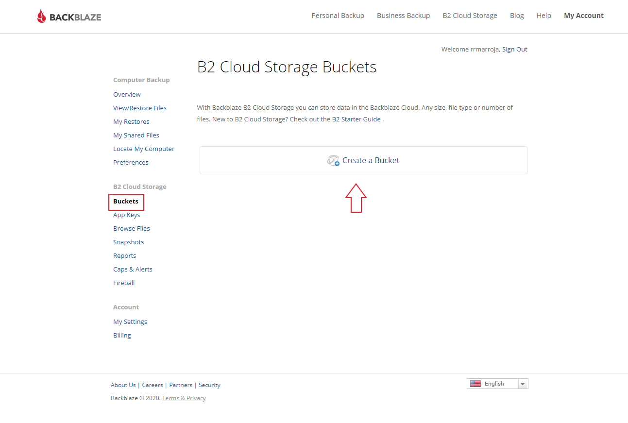Open My Shared Files in sidebar
Viewport: 628px width, 423px height.
[136, 135]
